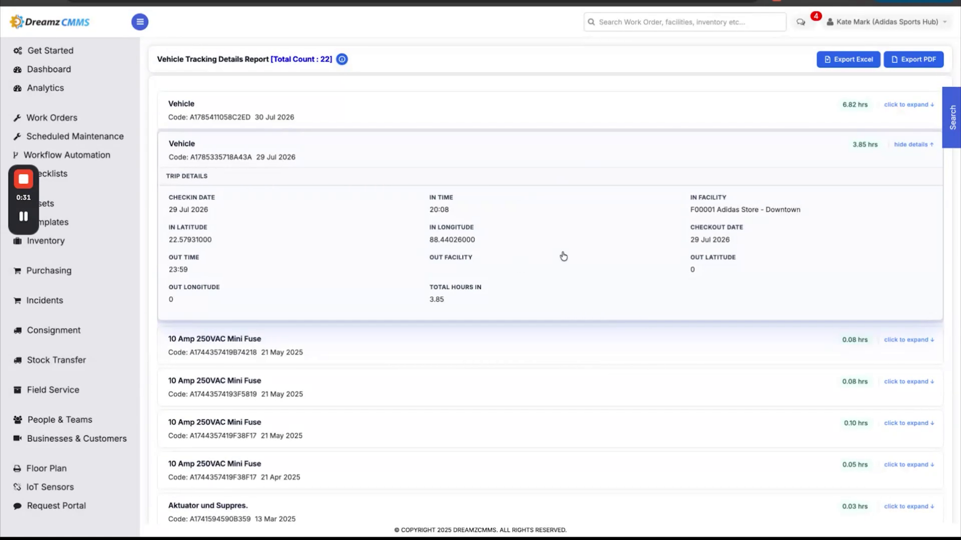
Task: Open the chat messages icon
Action: pyautogui.click(x=800, y=22)
